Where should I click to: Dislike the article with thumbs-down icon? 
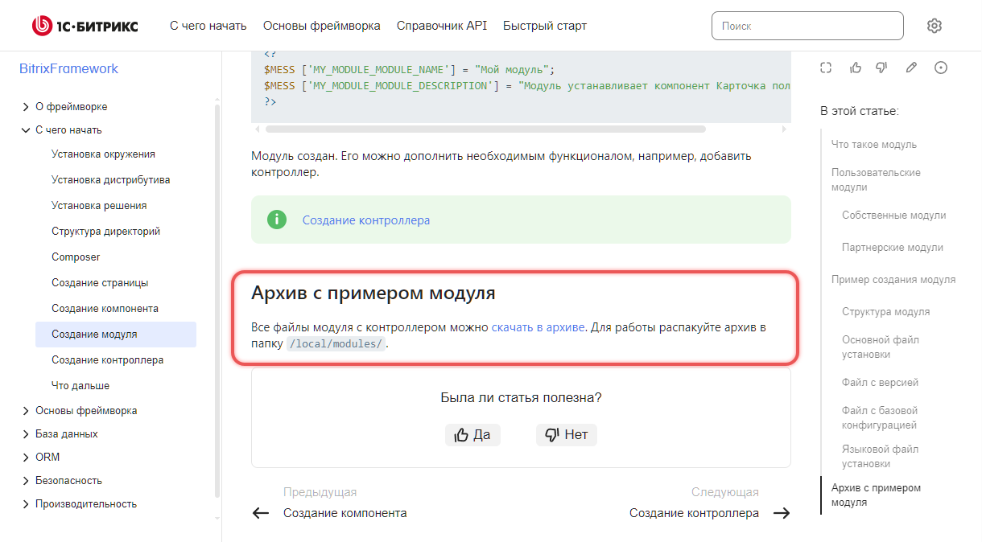coord(881,68)
